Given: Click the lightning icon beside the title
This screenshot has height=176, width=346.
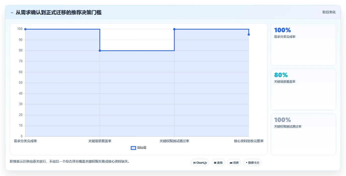Looking at the screenshot, I should point(12,12).
